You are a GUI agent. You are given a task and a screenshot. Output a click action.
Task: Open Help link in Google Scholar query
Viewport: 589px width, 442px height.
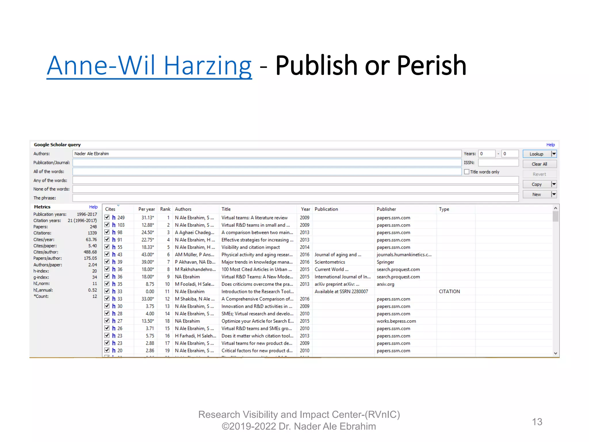(550, 145)
